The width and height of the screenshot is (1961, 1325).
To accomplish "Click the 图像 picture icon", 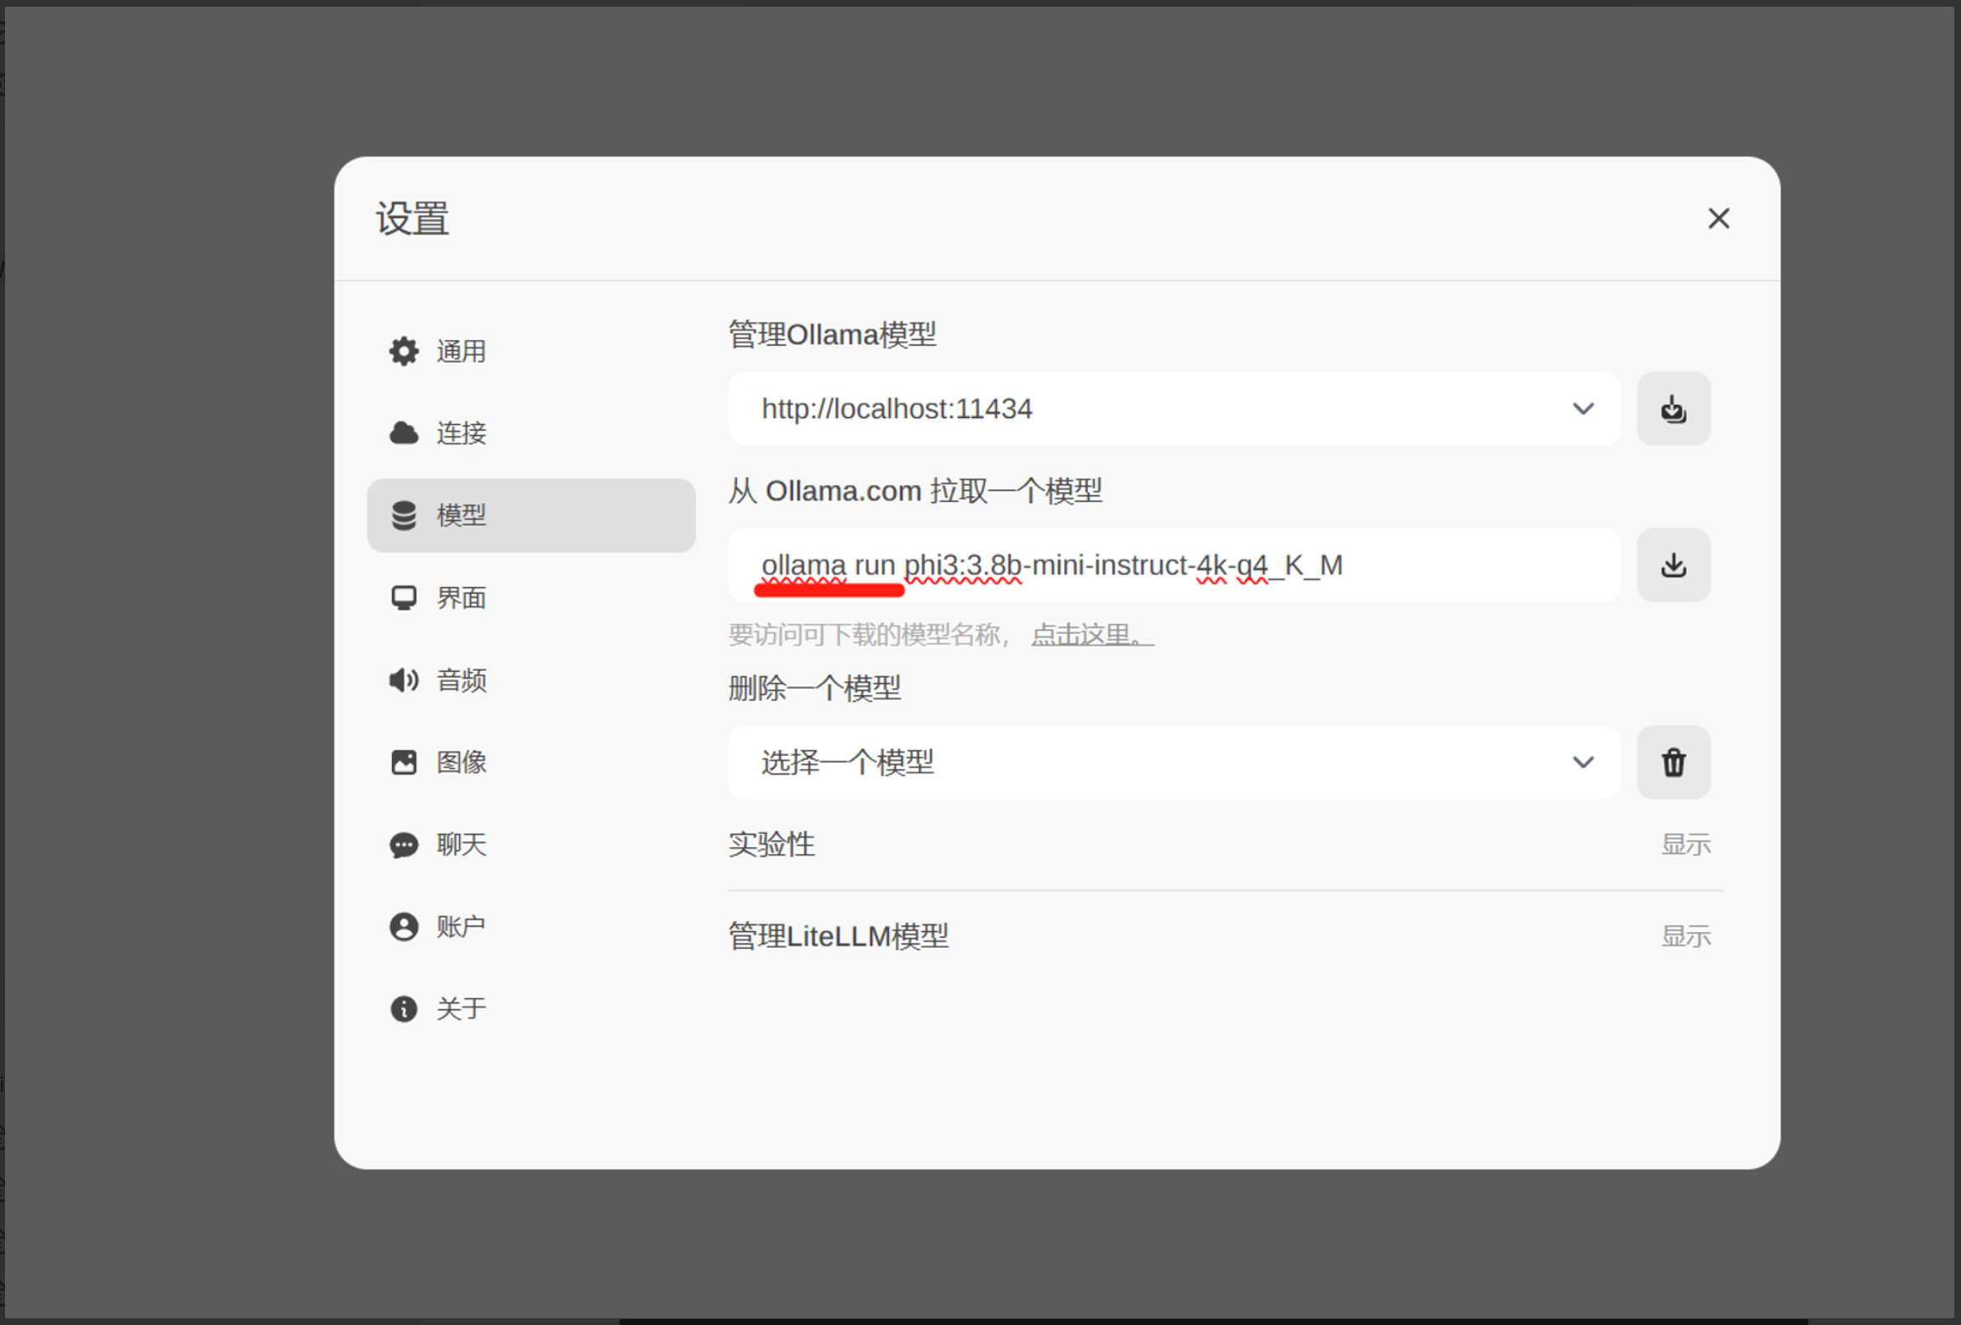I will tap(403, 762).
